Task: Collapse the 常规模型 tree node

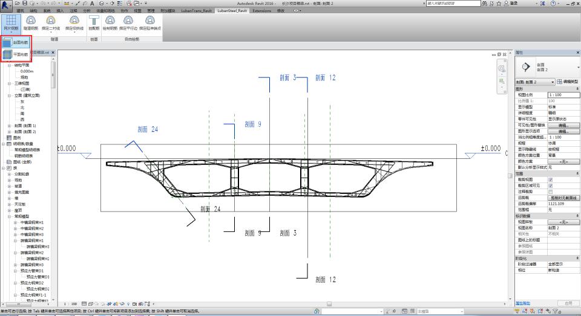Action: point(10,216)
